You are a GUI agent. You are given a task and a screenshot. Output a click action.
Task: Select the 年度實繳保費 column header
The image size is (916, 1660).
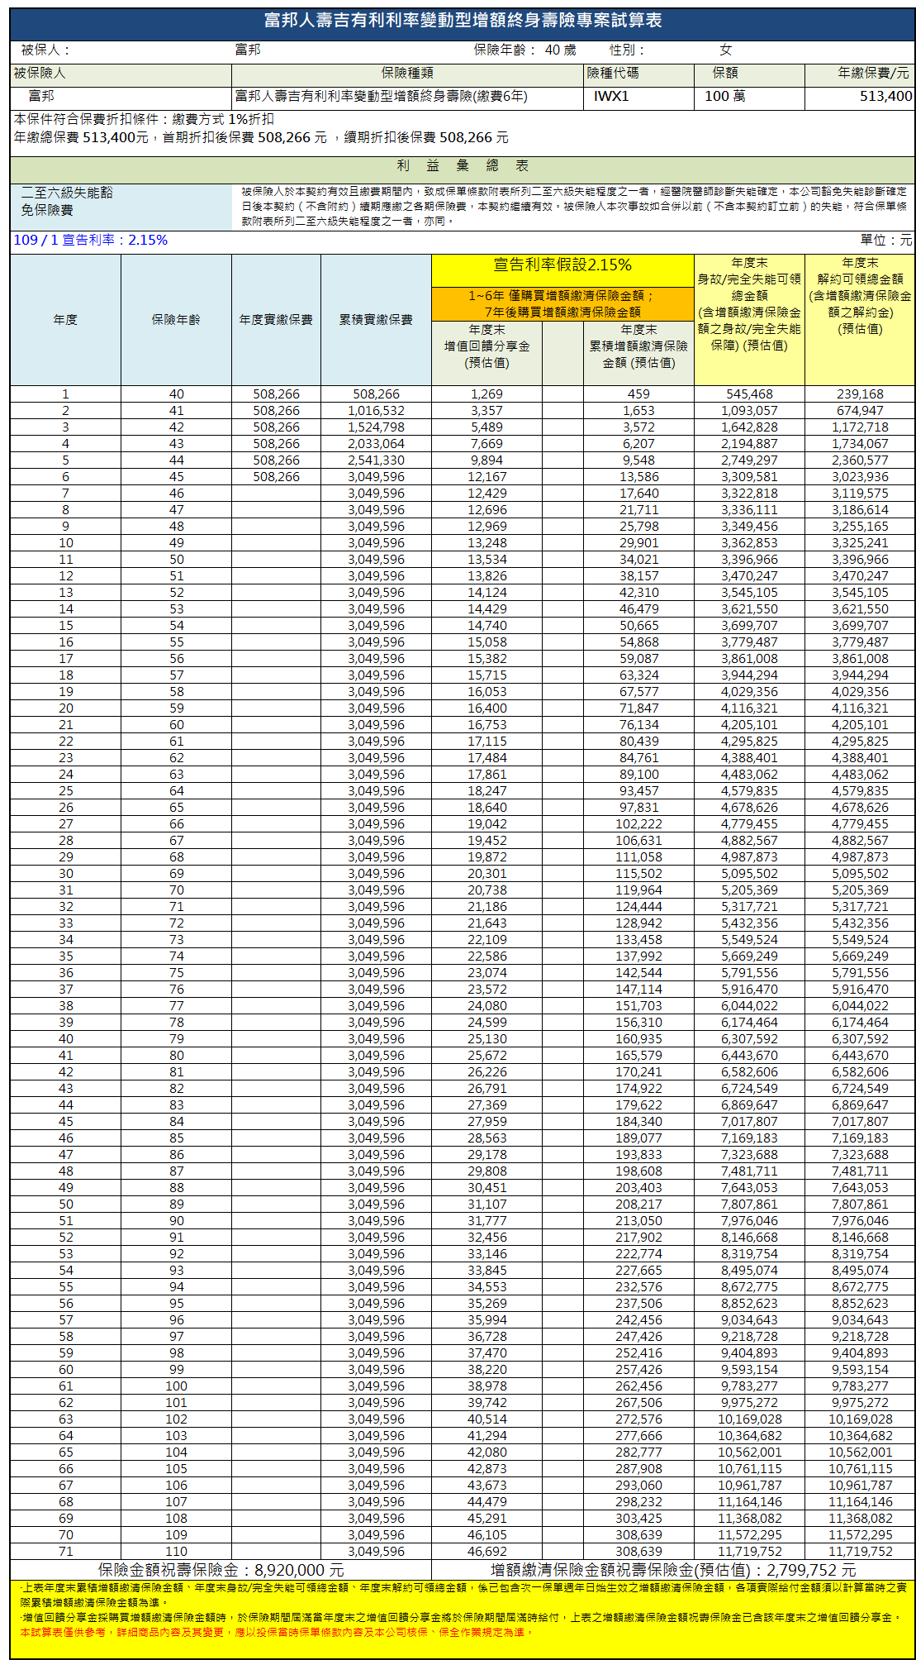tap(276, 320)
